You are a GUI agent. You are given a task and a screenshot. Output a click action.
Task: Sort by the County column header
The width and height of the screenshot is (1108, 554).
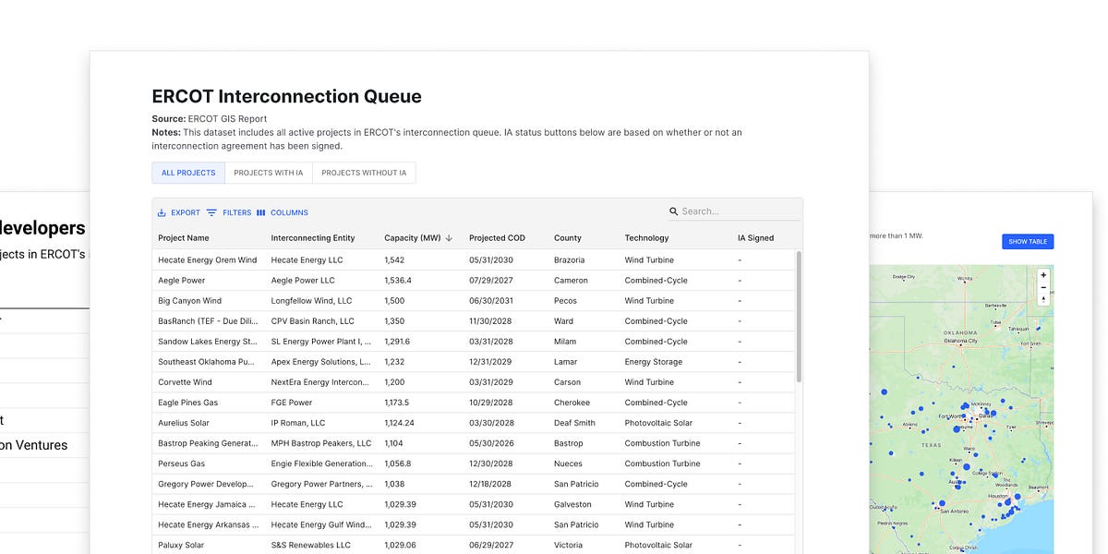[x=568, y=238]
